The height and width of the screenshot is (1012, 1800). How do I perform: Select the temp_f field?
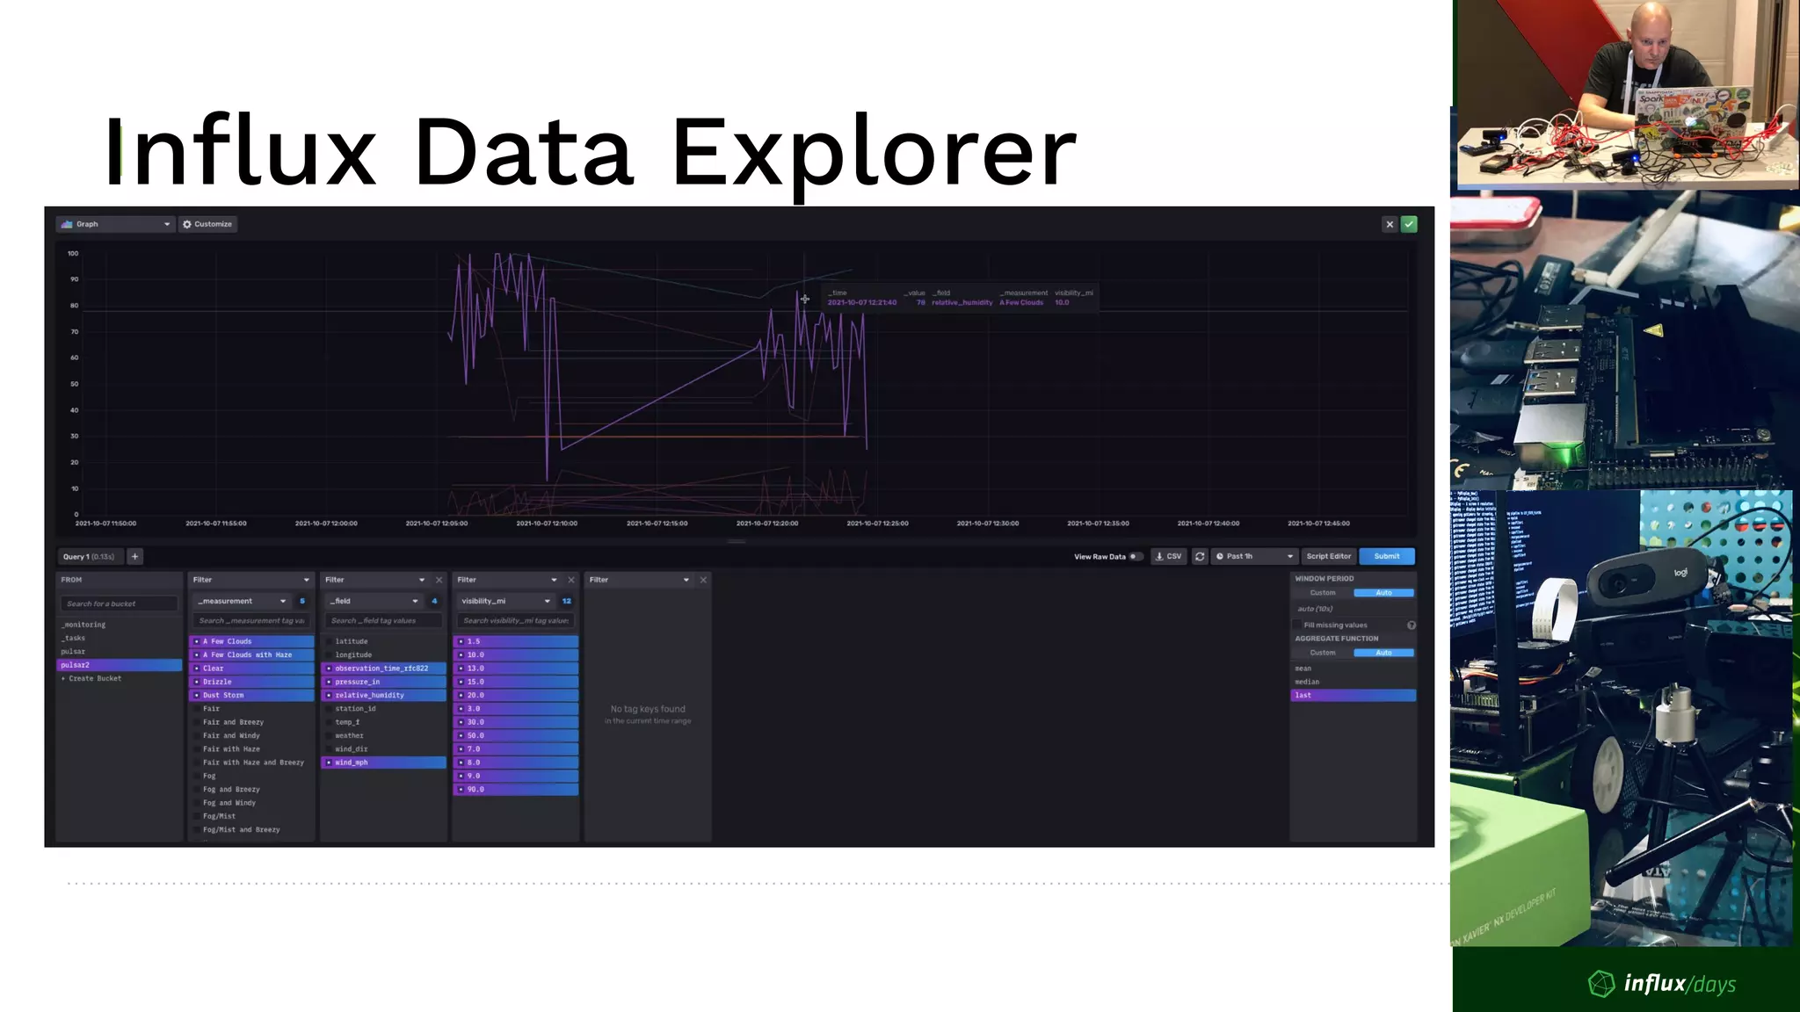click(x=384, y=722)
